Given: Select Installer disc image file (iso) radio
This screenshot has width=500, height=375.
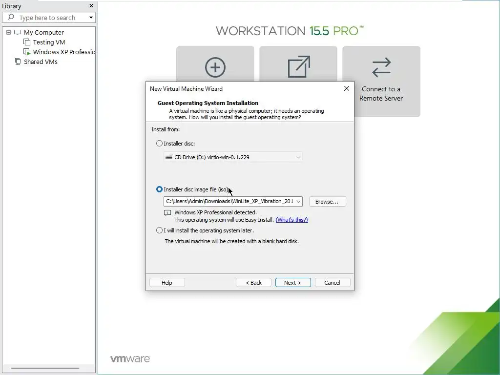Looking at the screenshot, I should 159,189.
